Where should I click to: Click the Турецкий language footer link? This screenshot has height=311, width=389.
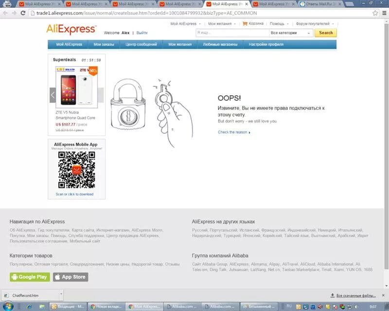[232, 236]
